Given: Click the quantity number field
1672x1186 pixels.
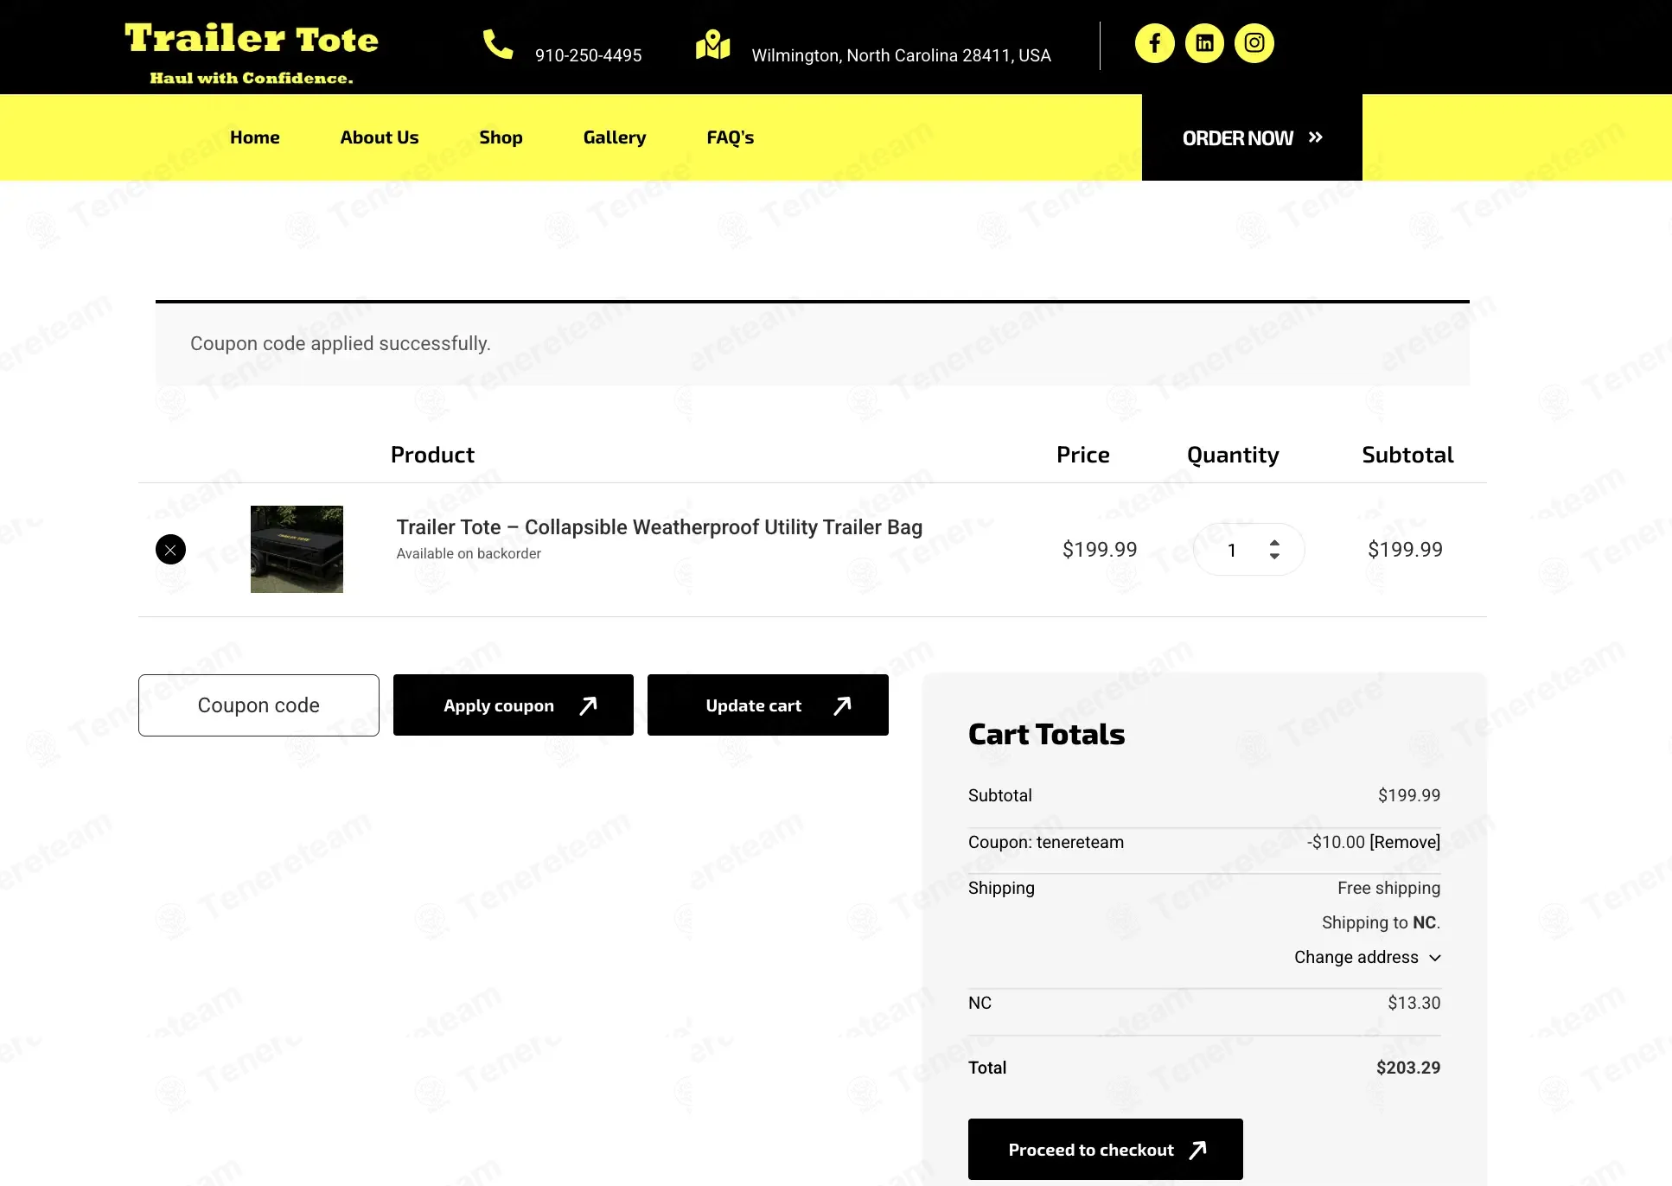Looking at the screenshot, I should 1232,550.
